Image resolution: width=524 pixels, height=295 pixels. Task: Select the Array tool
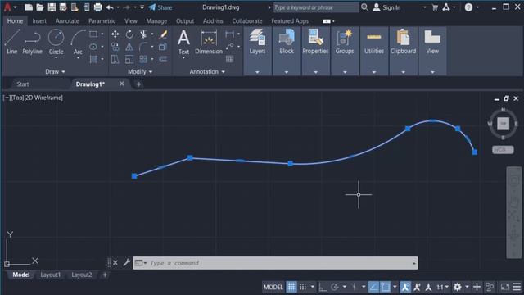143,60
